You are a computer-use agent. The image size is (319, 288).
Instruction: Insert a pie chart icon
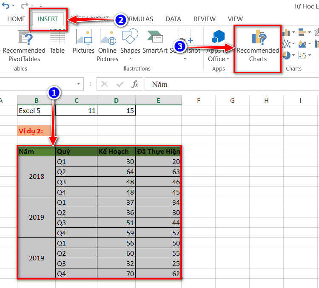click(x=286, y=55)
